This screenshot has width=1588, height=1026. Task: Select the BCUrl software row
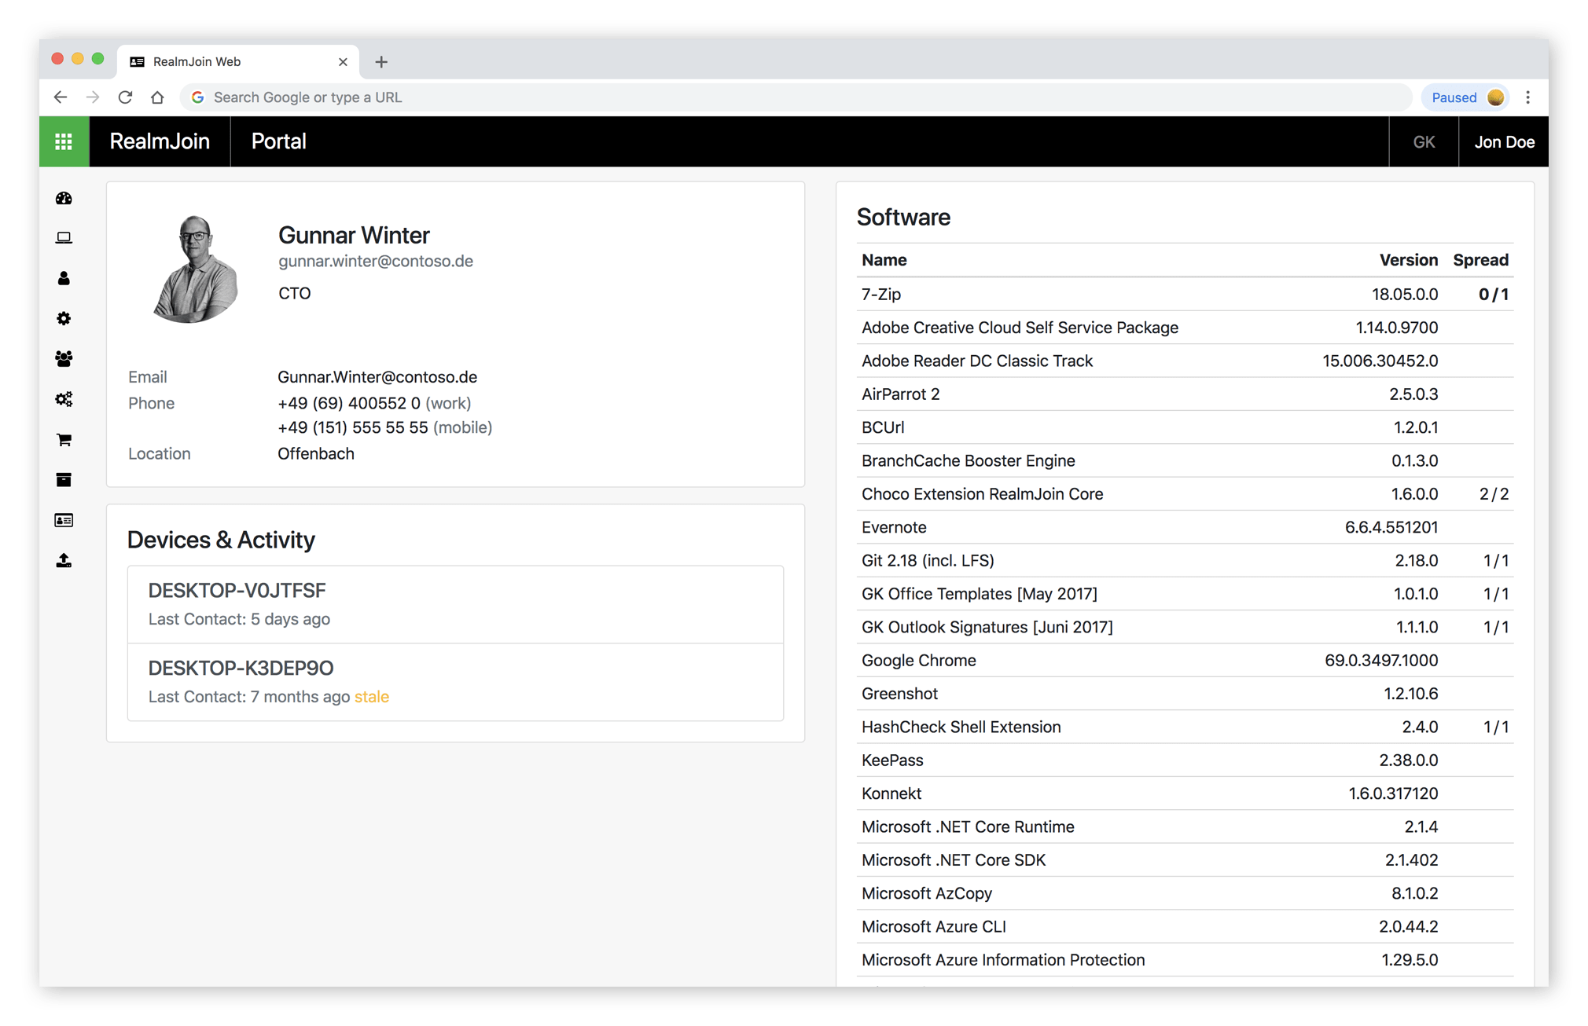[x=1185, y=427]
